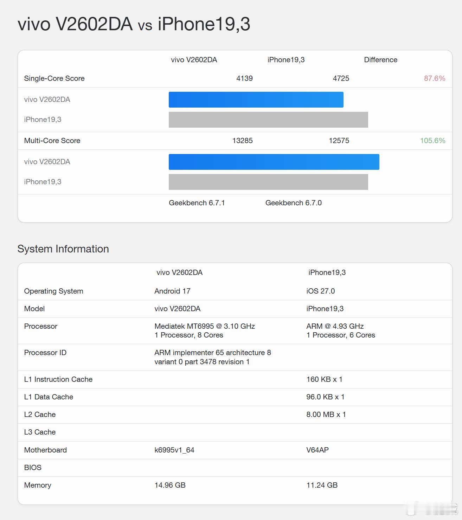Click the 14.96 GB memory value

(170, 485)
